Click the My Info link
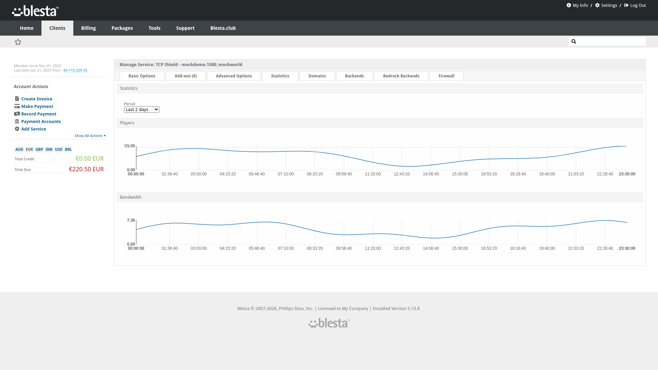The image size is (658, 370). (x=580, y=5)
